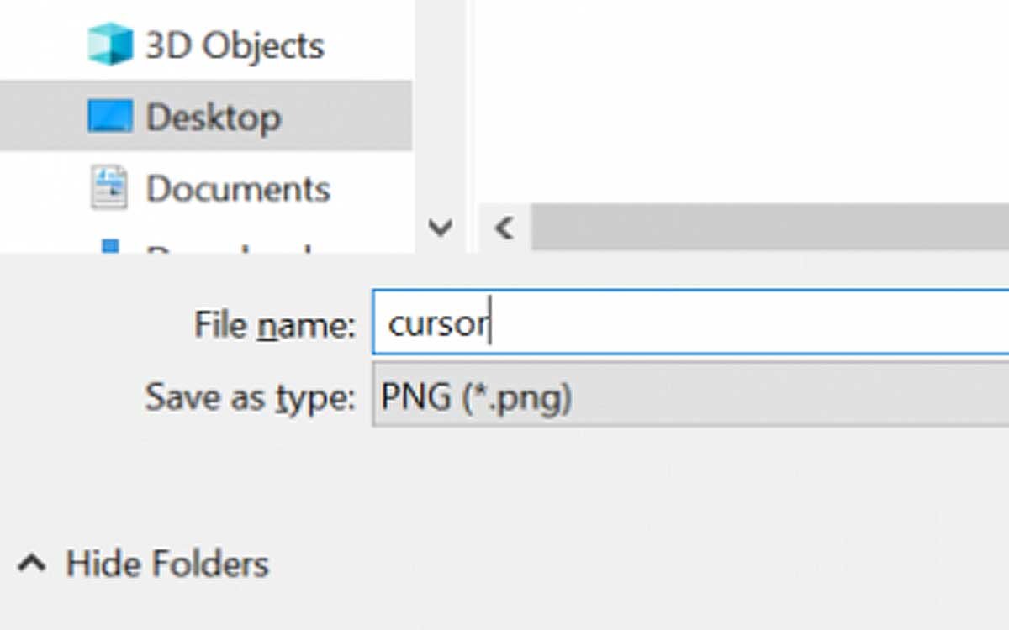Click the Documents page icon
Viewport: 1009px width, 630px height.
108,187
